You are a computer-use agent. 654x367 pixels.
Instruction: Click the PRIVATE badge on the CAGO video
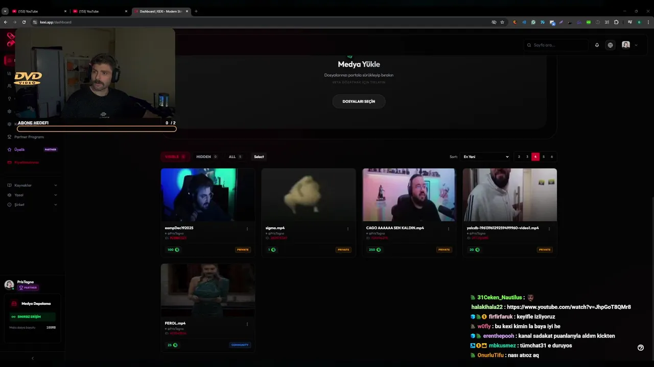tap(444, 250)
